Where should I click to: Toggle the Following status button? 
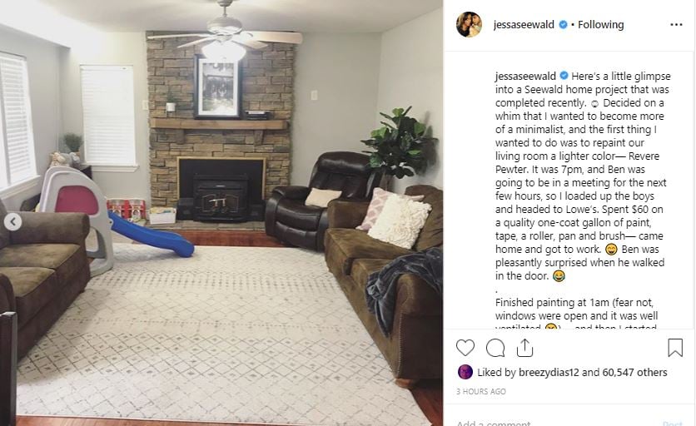600,25
